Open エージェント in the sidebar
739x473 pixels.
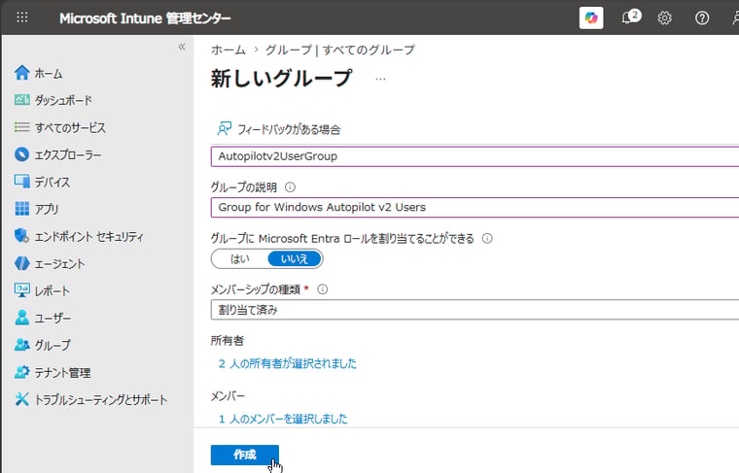click(x=59, y=264)
